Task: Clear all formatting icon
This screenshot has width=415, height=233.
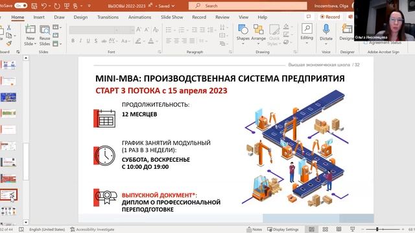Action: point(156,30)
